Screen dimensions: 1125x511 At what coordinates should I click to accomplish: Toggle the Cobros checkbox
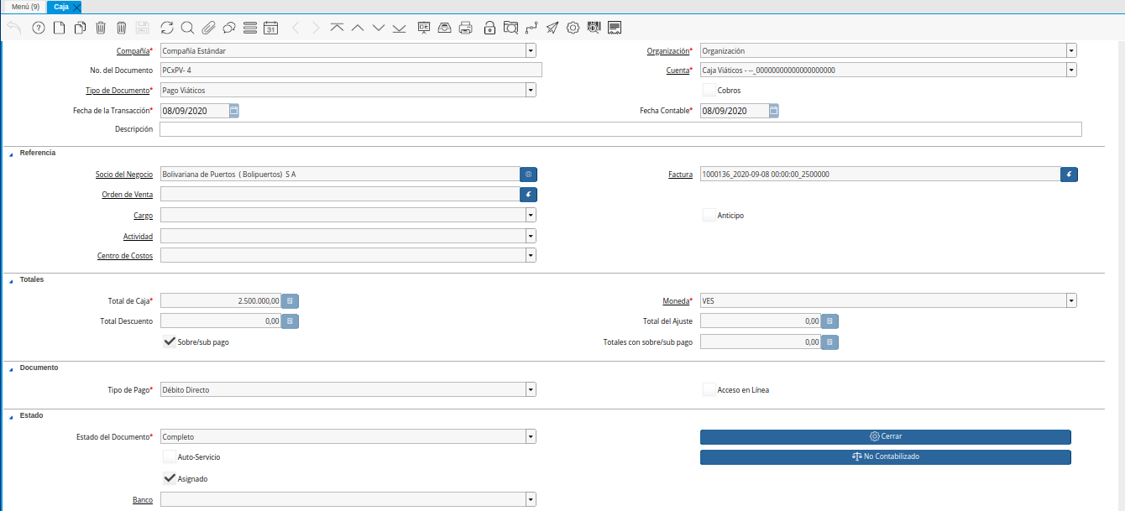click(x=709, y=90)
